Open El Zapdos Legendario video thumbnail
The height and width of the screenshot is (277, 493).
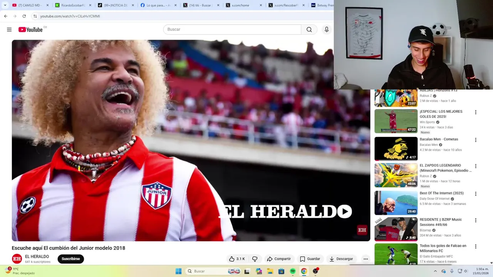(396, 175)
